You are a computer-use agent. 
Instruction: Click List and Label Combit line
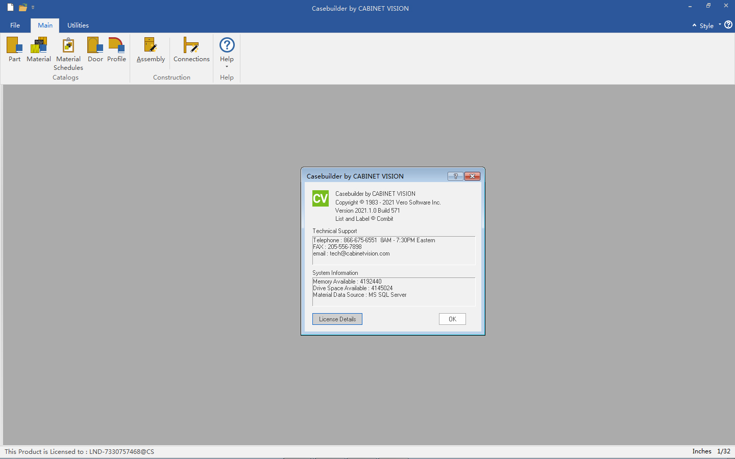364,219
